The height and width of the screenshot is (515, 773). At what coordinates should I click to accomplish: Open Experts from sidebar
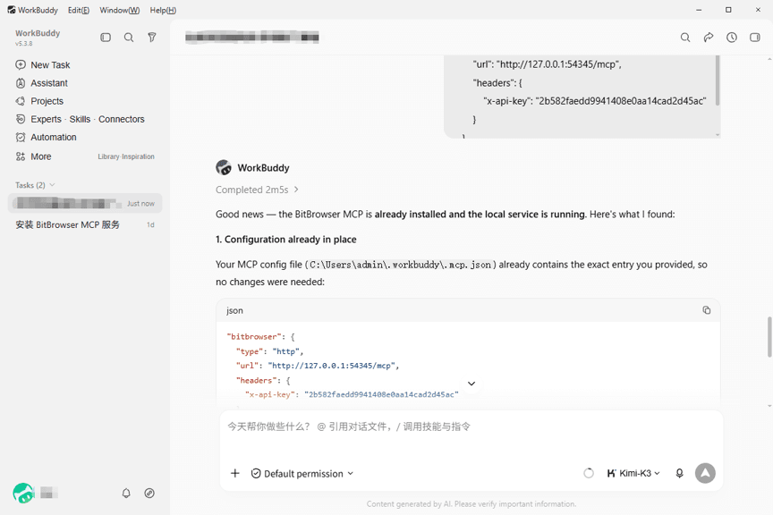pyautogui.click(x=46, y=119)
